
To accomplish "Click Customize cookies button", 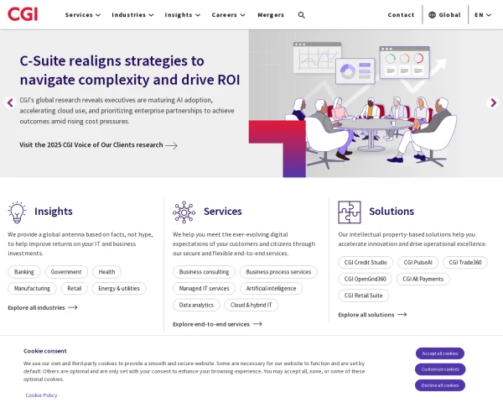I will [x=440, y=369].
